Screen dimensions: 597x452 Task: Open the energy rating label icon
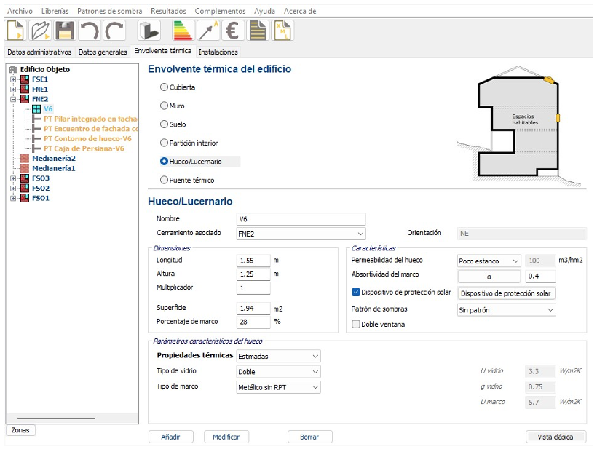pos(182,31)
